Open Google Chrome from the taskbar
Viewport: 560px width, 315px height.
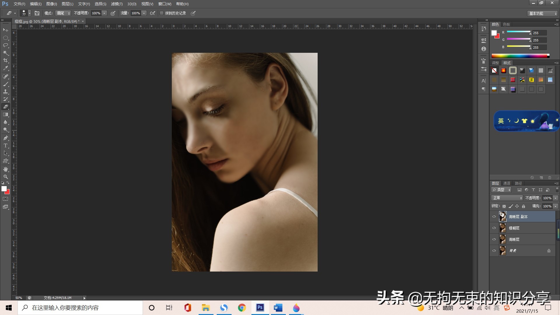coord(242,308)
